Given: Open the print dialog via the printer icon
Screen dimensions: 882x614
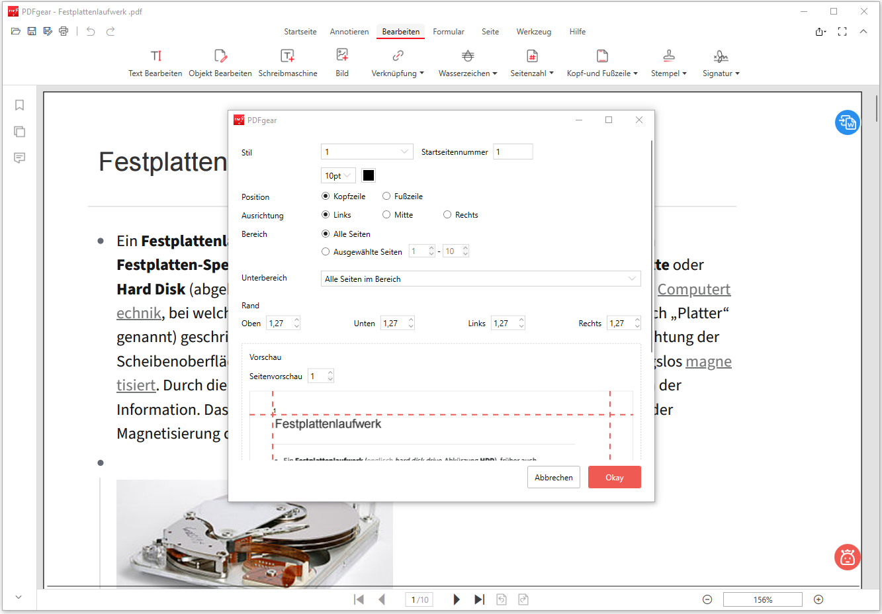Looking at the screenshot, I should pyautogui.click(x=64, y=30).
